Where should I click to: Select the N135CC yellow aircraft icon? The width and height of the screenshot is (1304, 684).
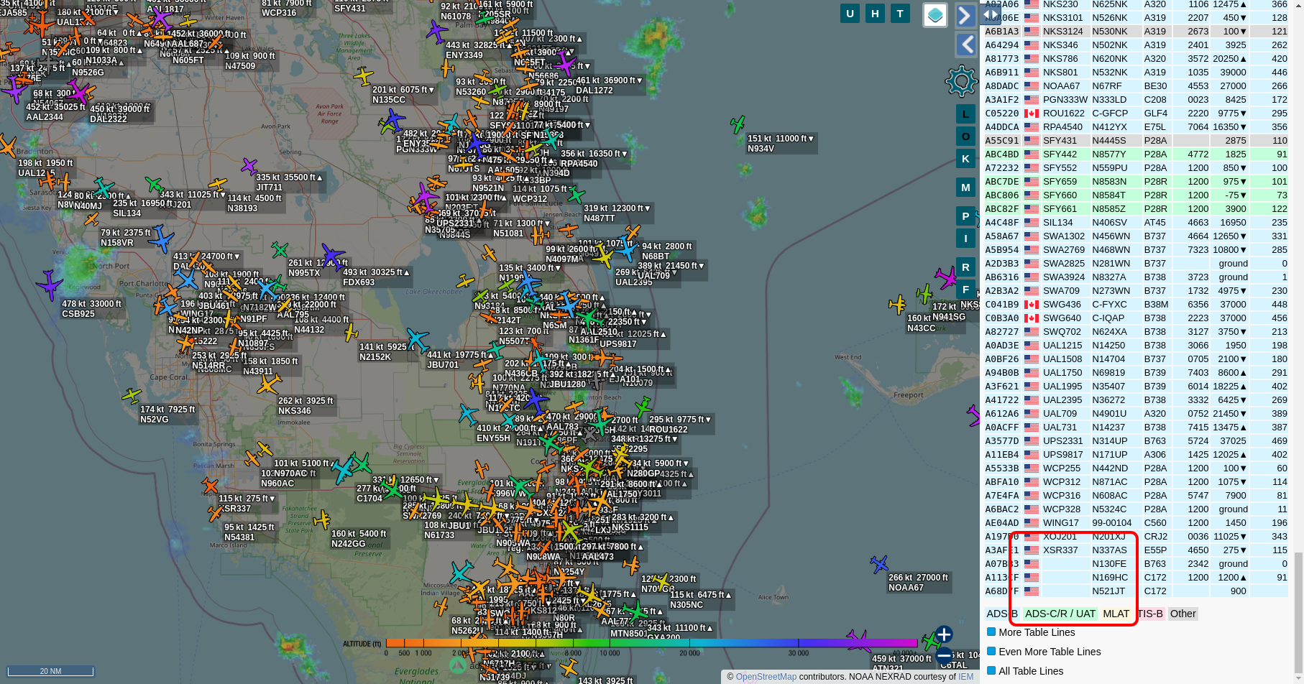point(364,75)
